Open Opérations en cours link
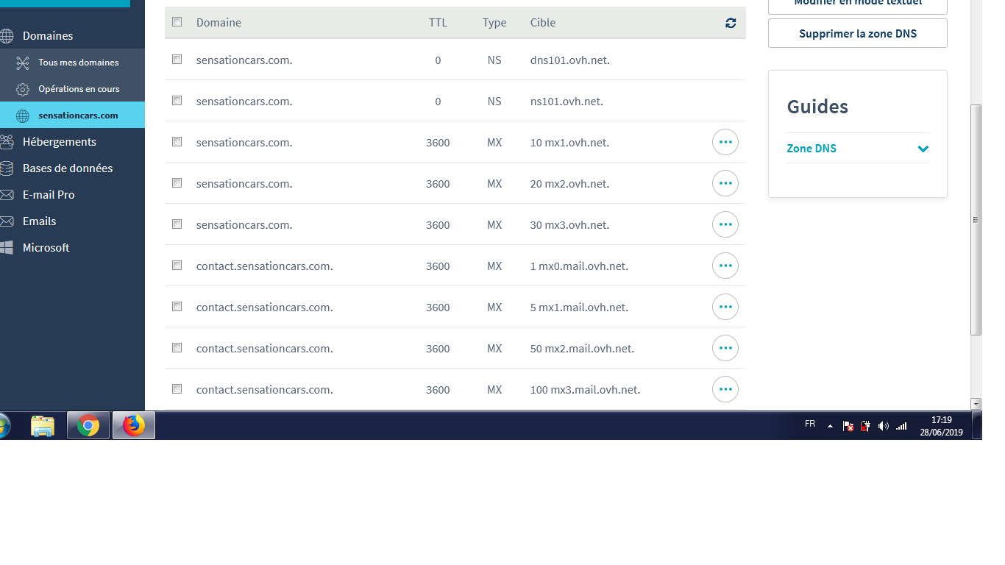The height and width of the screenshot is (565, 1005). point(79,89)
